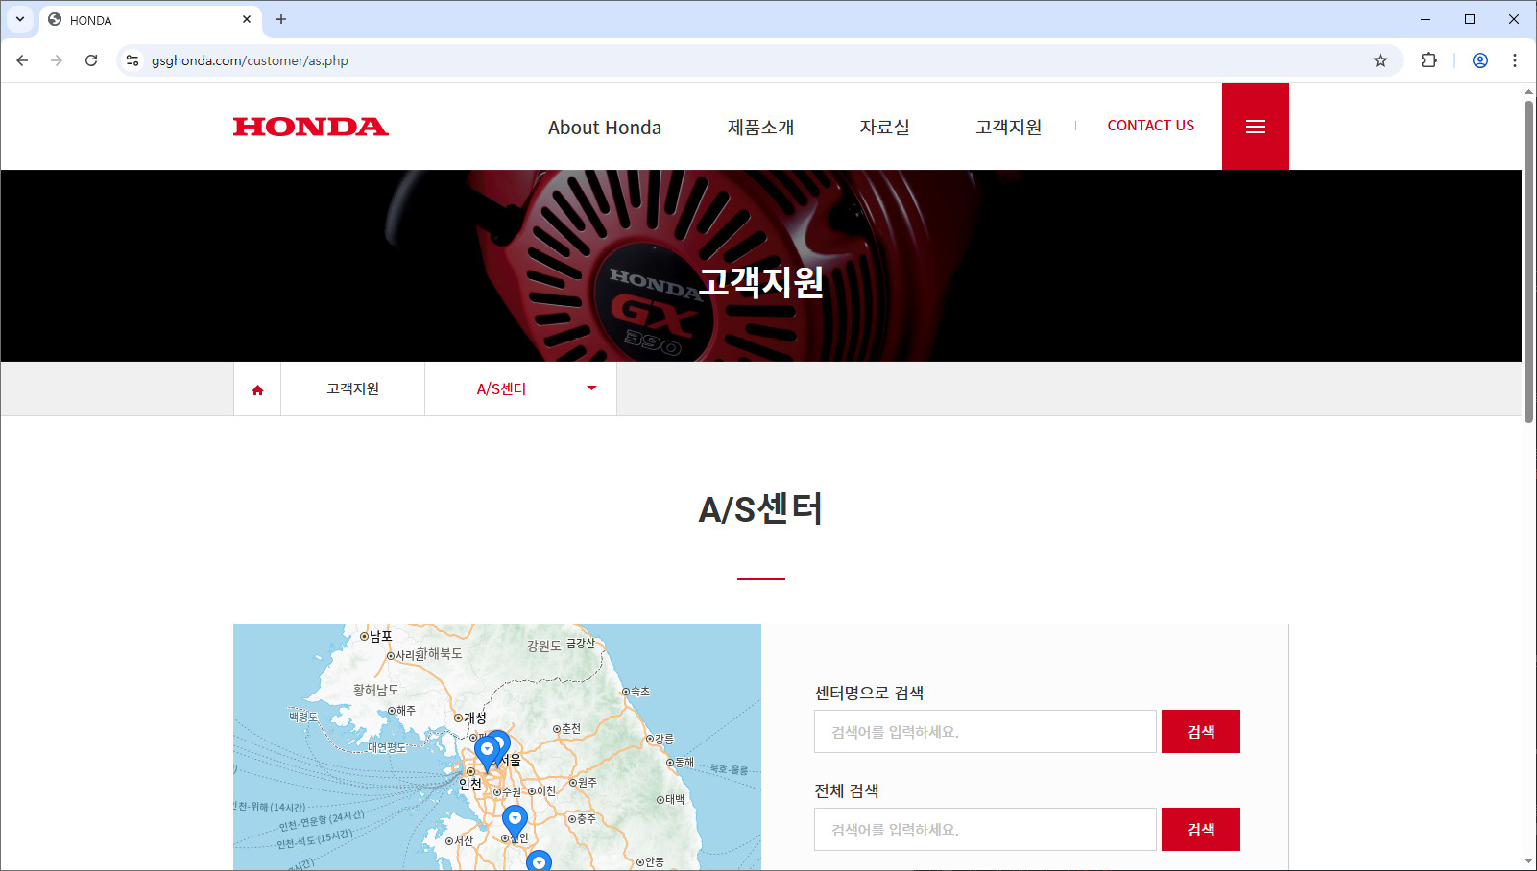Open the tab search dropdown arrow
This screenshot has height=871, width=1537.
pos(20,19)
